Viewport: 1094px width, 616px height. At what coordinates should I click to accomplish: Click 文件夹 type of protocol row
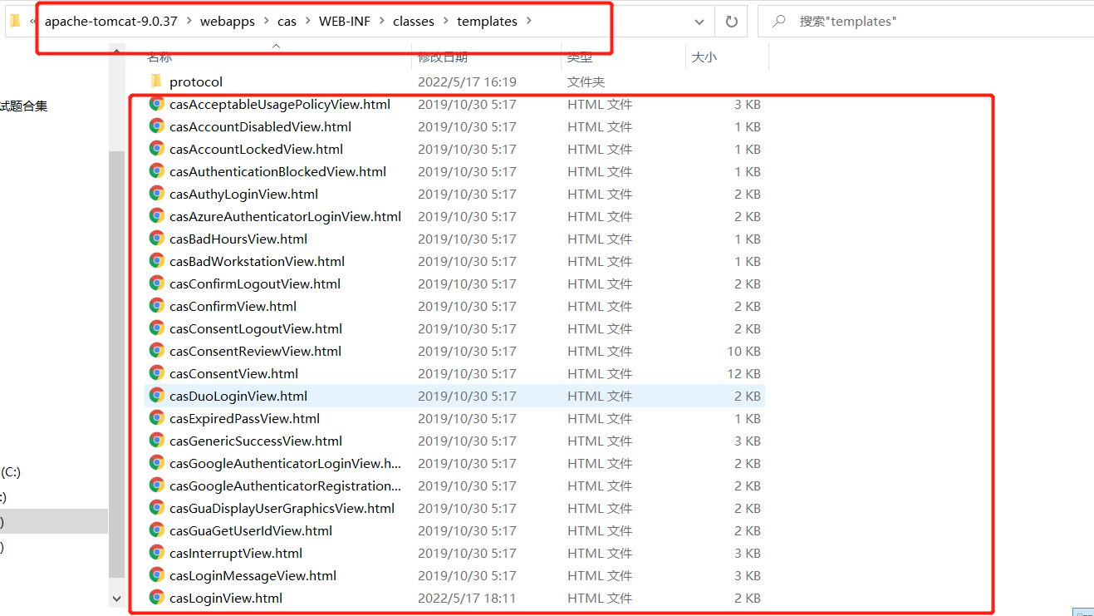point(586,81)
